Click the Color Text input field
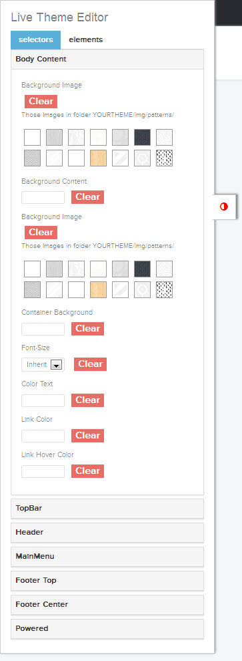Viewport: 242px width, 661px height. tap(43, 400)
